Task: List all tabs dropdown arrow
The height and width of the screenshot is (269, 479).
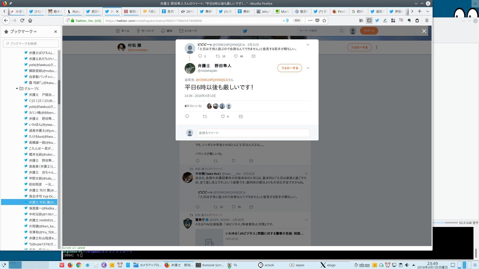Action: (x=428, y=11)
